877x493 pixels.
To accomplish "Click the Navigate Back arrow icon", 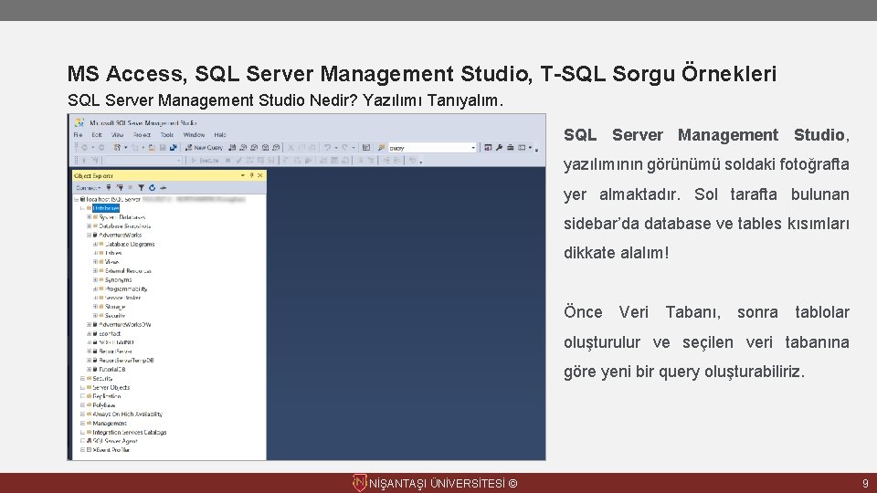I will [84, 148].
